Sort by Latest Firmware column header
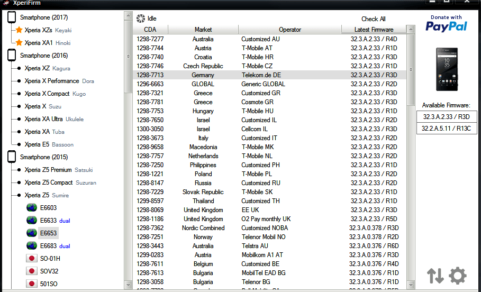 coord(374,30)
